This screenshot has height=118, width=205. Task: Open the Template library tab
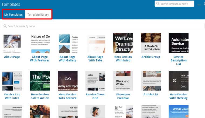38,15
